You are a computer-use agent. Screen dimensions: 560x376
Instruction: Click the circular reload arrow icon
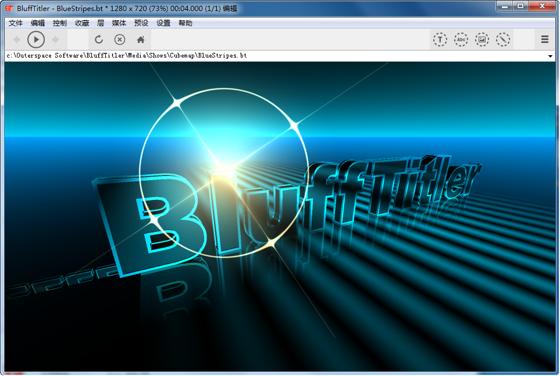point(99,40)
